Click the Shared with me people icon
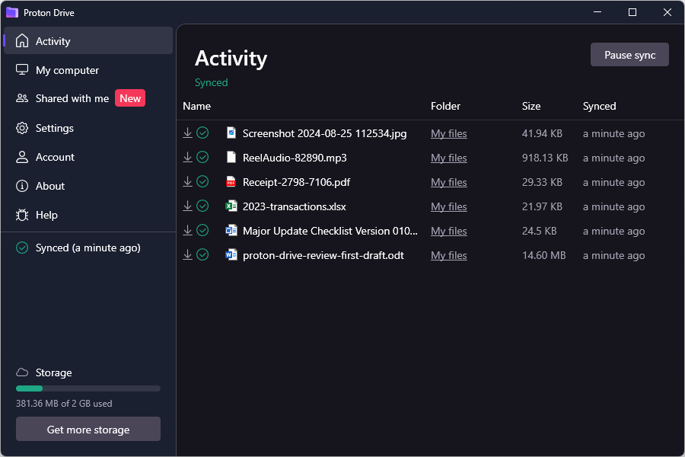685x457 pixels. click(x=22, y=98)
